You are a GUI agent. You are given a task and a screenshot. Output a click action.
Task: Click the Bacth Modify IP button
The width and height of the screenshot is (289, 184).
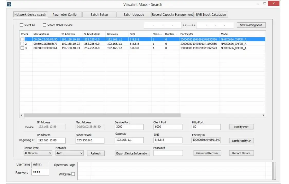coord(241,141)
